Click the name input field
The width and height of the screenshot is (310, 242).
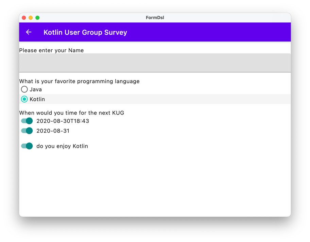pyautogui.click(x=155, y=63)
